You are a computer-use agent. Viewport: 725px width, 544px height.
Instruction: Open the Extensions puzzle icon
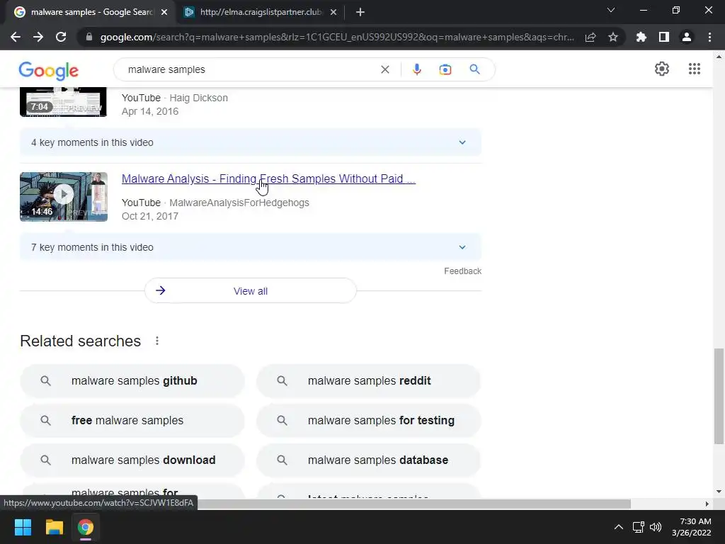pyautogui.click(x=641, y=37)
